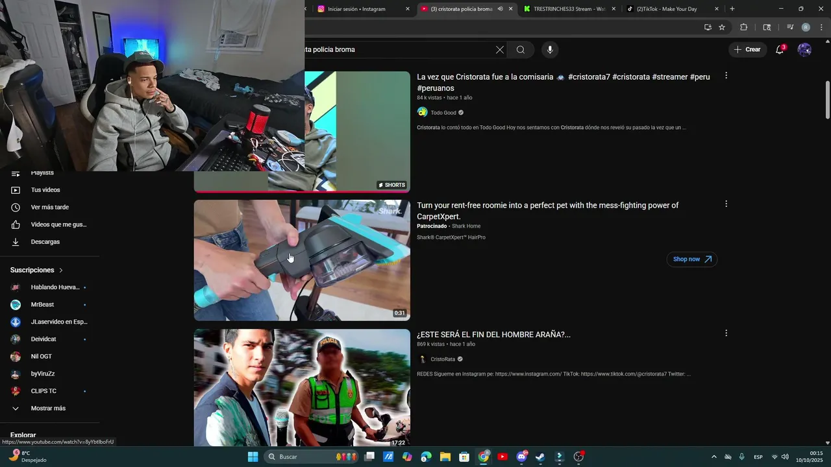Open Chrome tab search side panel icon
The width and height of the screenshot is (831, 467).
point(767,27)
